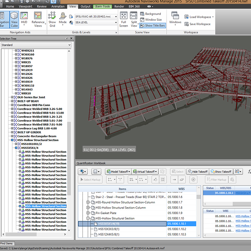Screen dimensions: 251x251
Task: Open the SFSU RWC-AR grid file dropdown
Action: click(x=96, y=16)
